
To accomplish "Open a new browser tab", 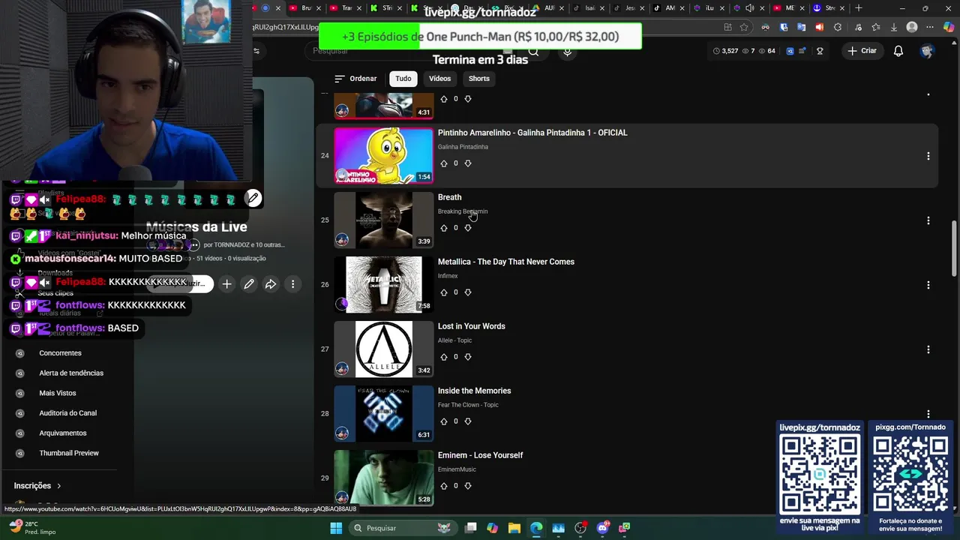I will coord(859,8).
